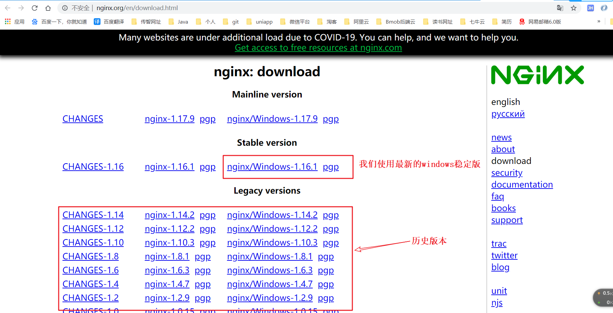Open the news page in the sidebar
613x313 pixels.
click(x=501, y=137)
